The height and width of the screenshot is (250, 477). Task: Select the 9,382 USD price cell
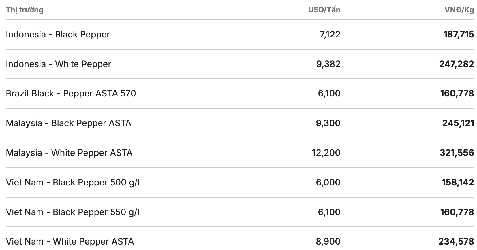tap(328, 64)
